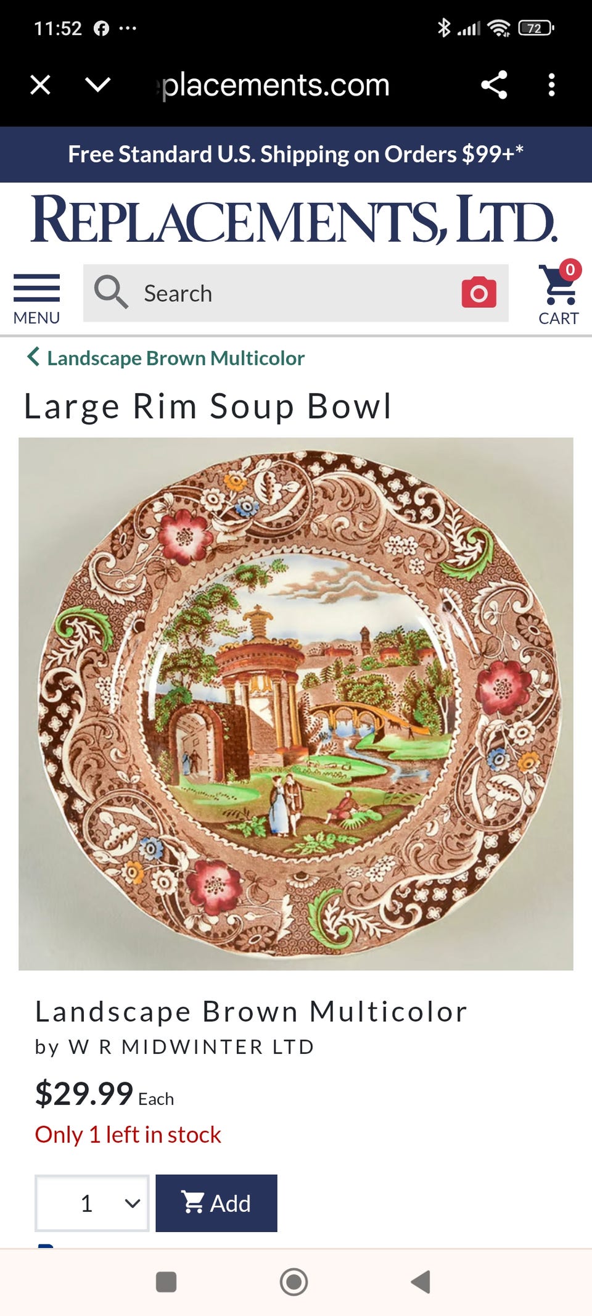Expand the browser tab down-chevron
This screenshot has height=1316, width=592.
pyautogui.click(x=98, y=85)
